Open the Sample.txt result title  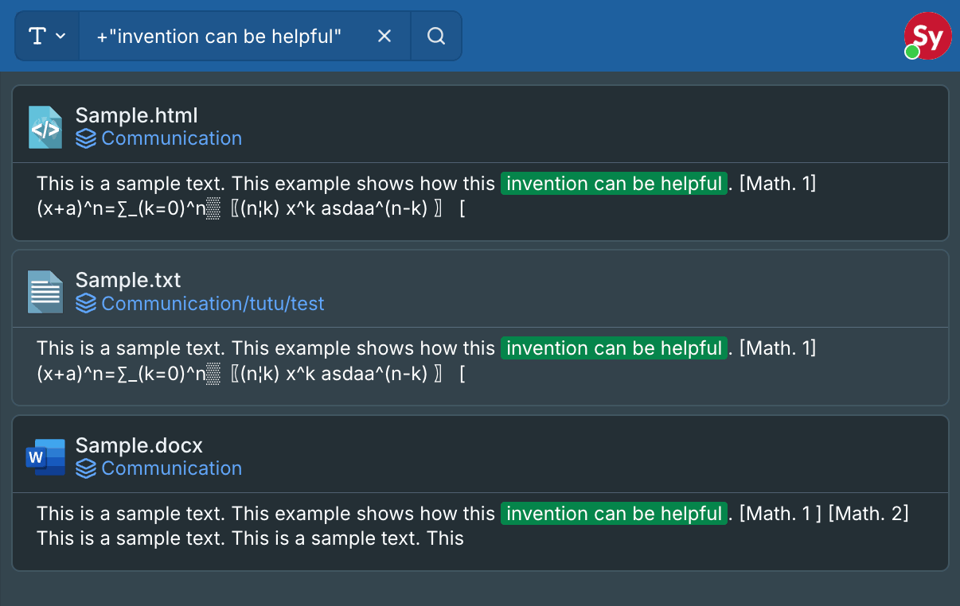[x=128, y=280]
